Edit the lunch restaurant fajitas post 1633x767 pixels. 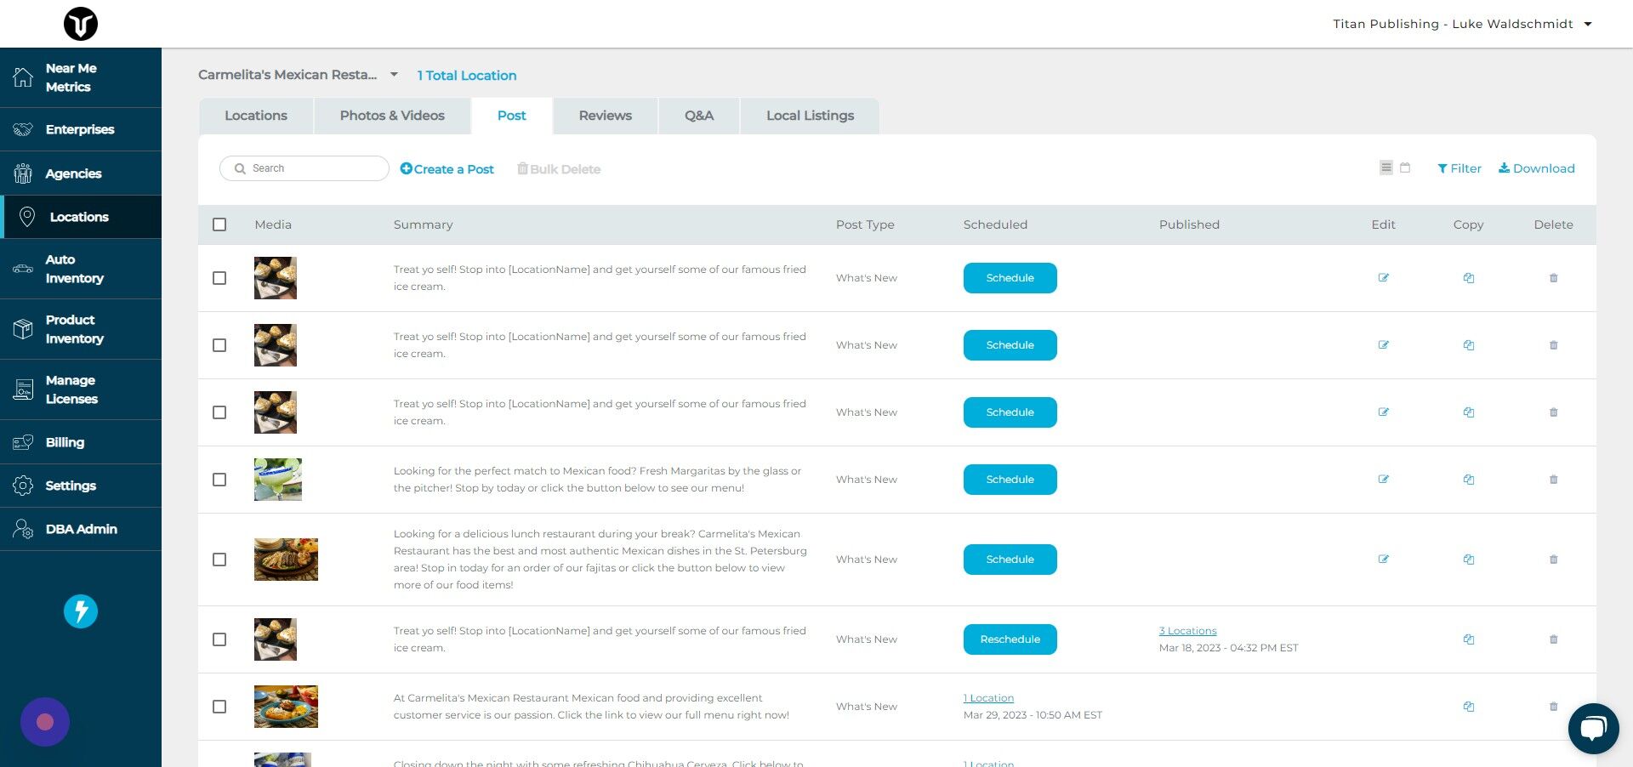pos(1384,560)
